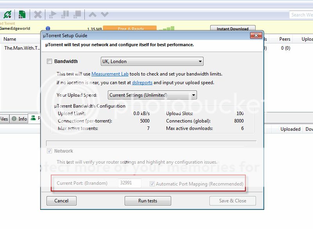Stop the torrent with the stop icon

[77, 14]
